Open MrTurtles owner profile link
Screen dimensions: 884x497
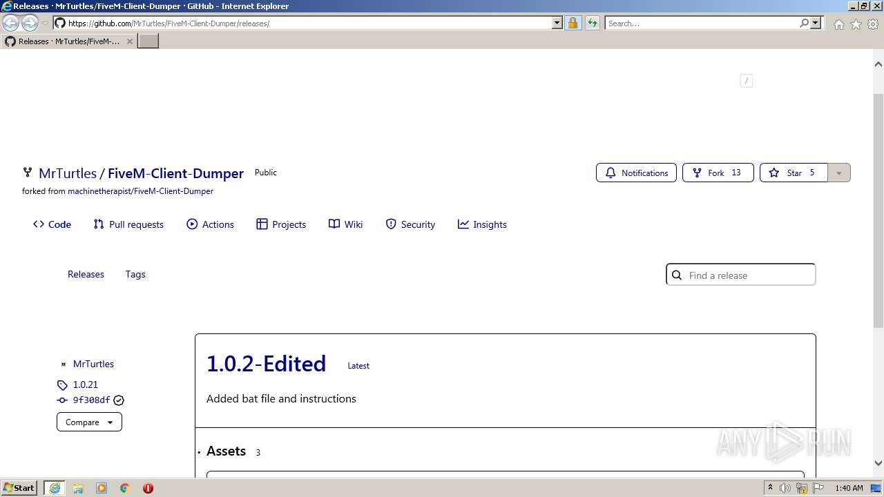click(68, 173)
